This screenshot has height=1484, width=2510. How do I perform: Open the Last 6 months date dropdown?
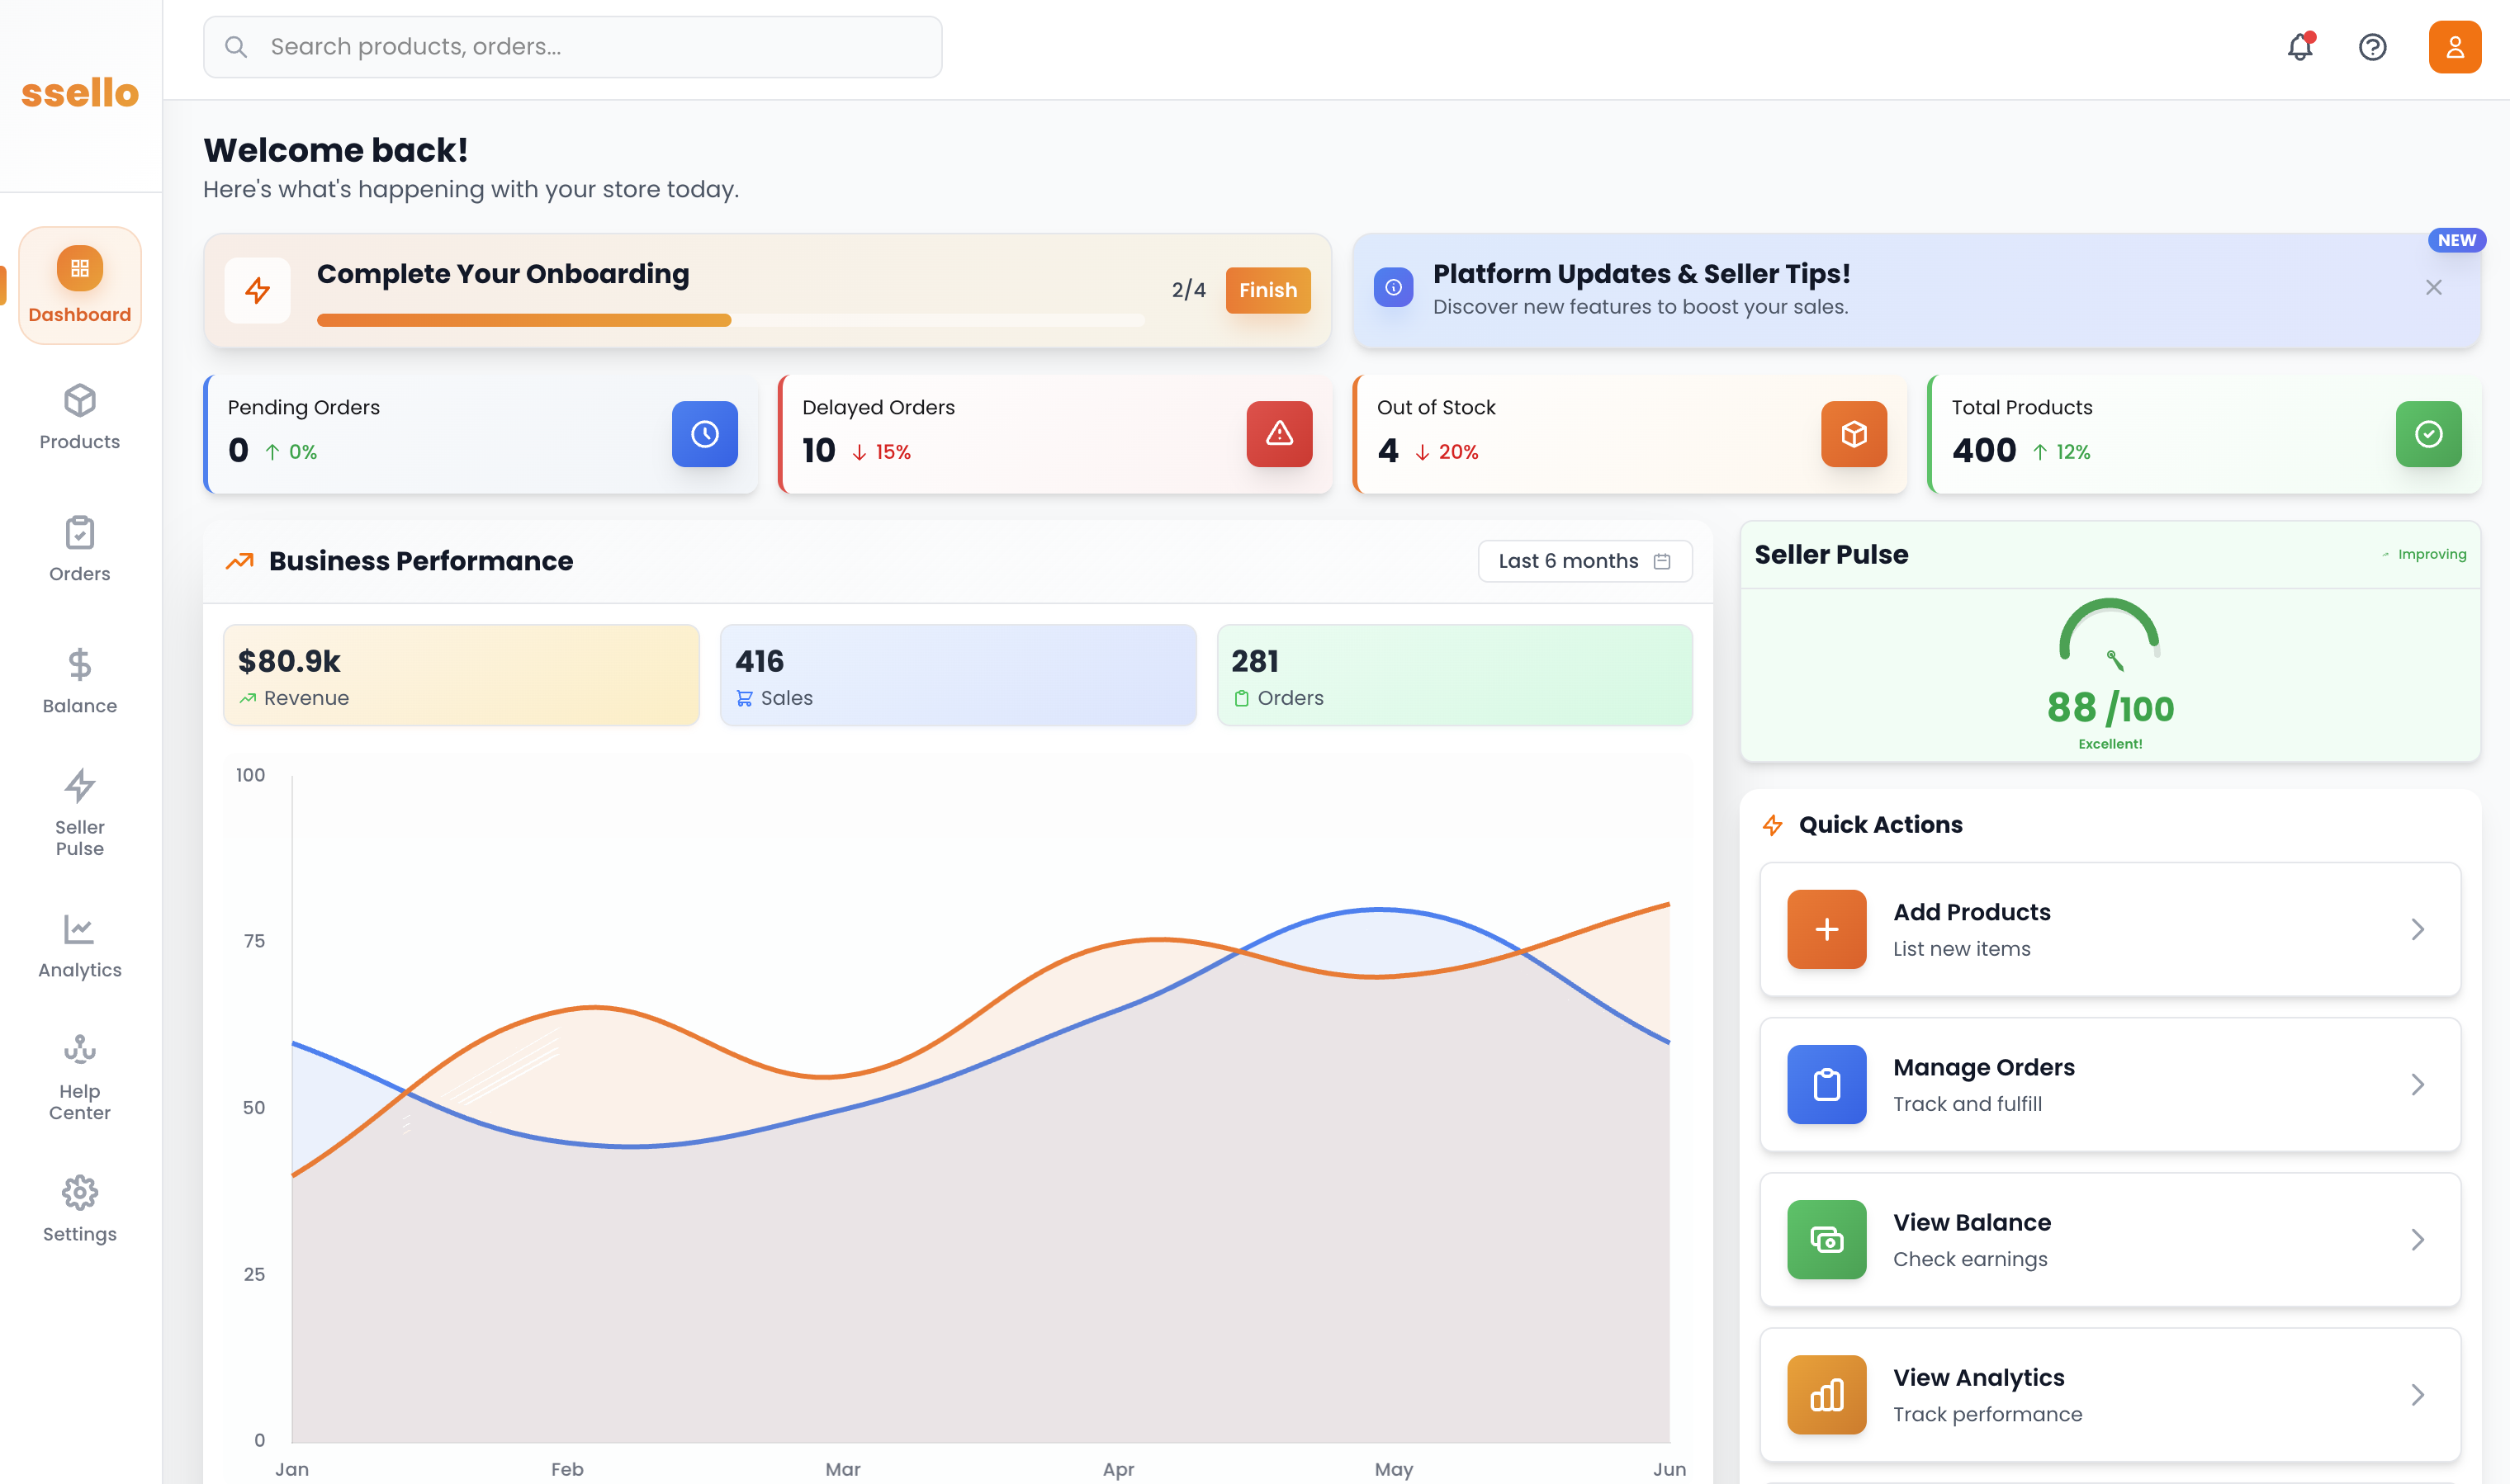tap(1584, 561)
